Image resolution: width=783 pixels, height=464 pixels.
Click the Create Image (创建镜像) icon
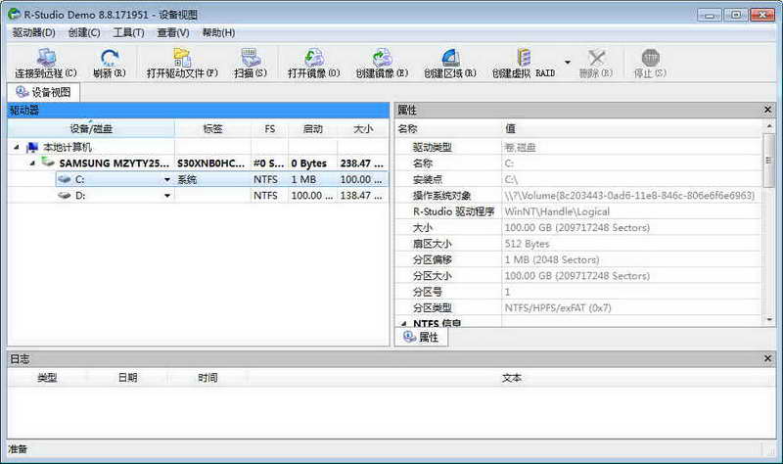pyautogui.click(x=382, y=58)
